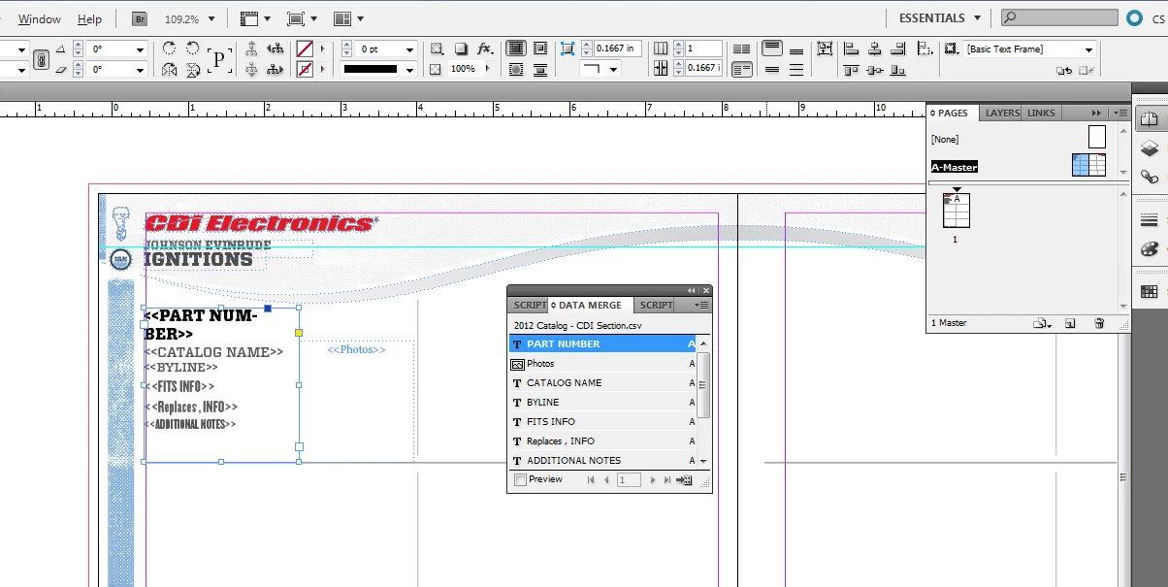Viewport: 1168px width, 587px height.
Task: Open the Layers panel dock icon
Action: point(1149,148)
